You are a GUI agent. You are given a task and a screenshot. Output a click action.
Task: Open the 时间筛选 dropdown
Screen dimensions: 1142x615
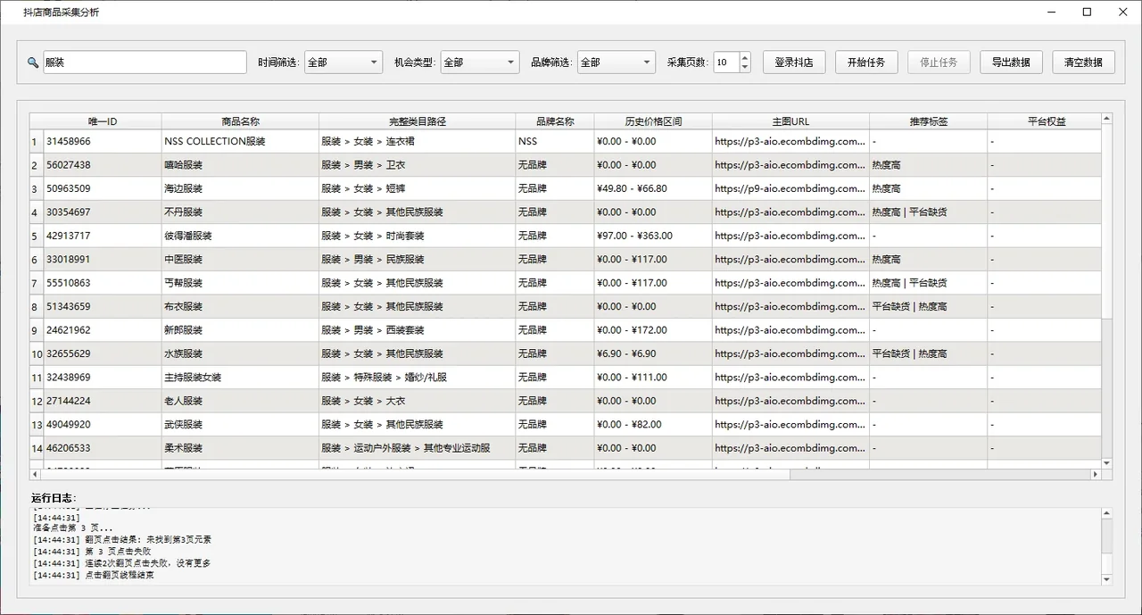[343, 62]
